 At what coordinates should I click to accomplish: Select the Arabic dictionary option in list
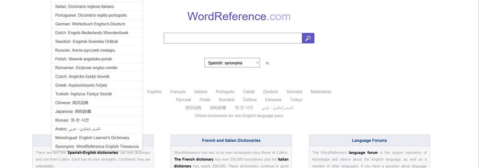[97, 129]
